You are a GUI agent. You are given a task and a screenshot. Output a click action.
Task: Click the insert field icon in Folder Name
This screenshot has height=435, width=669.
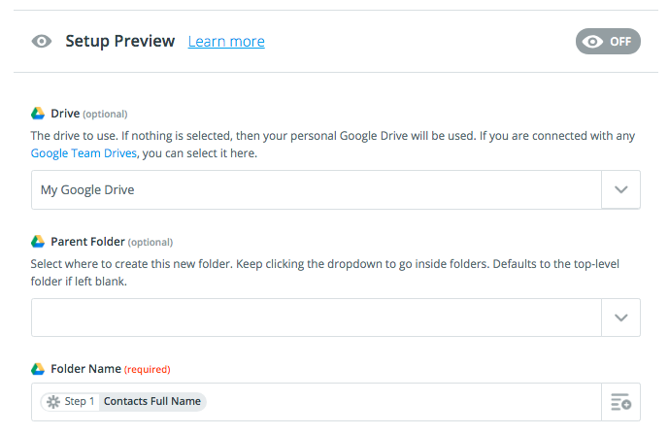pos(620,402)
